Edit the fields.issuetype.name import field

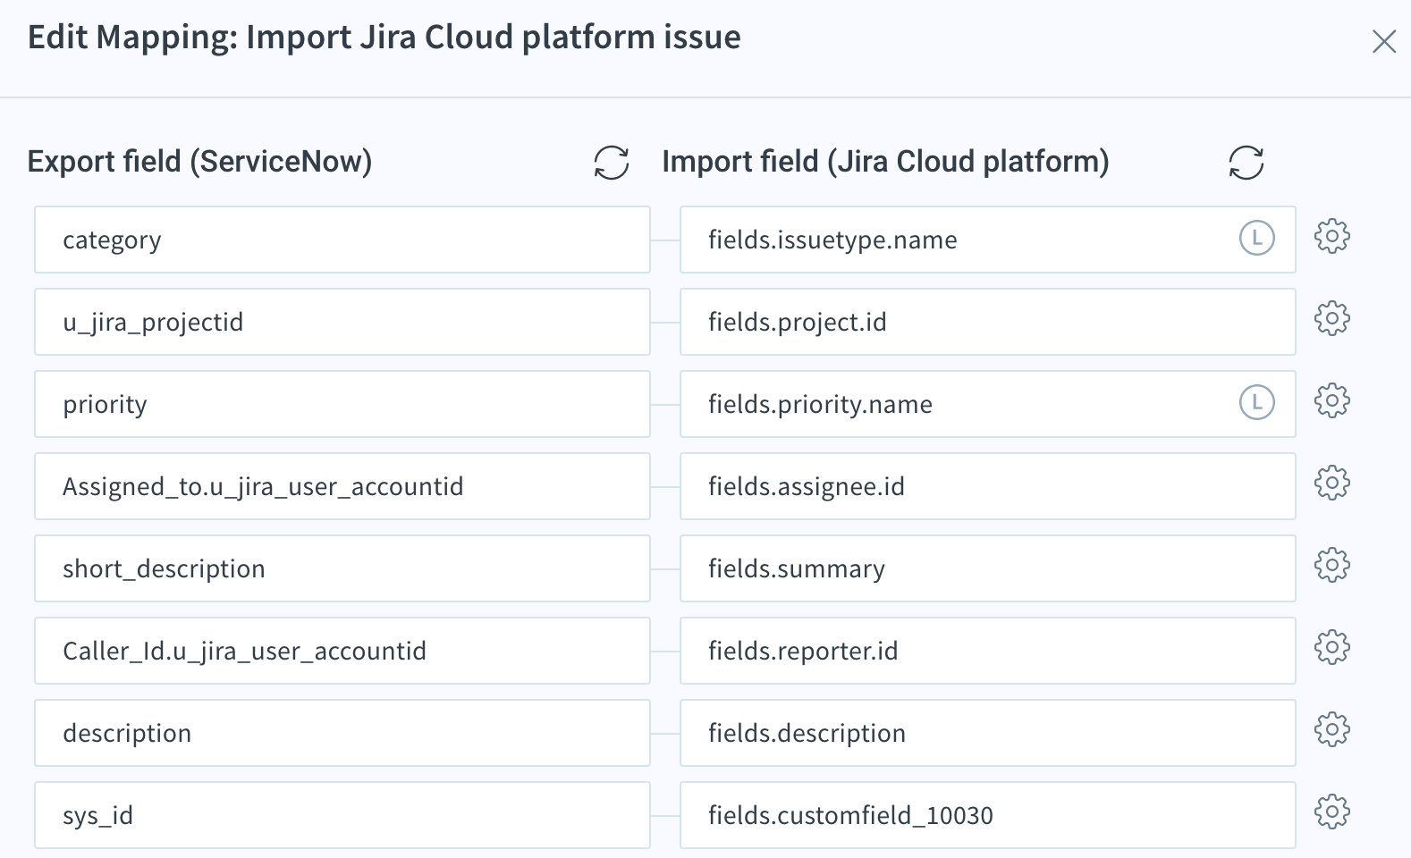click(x=988, y=240)
